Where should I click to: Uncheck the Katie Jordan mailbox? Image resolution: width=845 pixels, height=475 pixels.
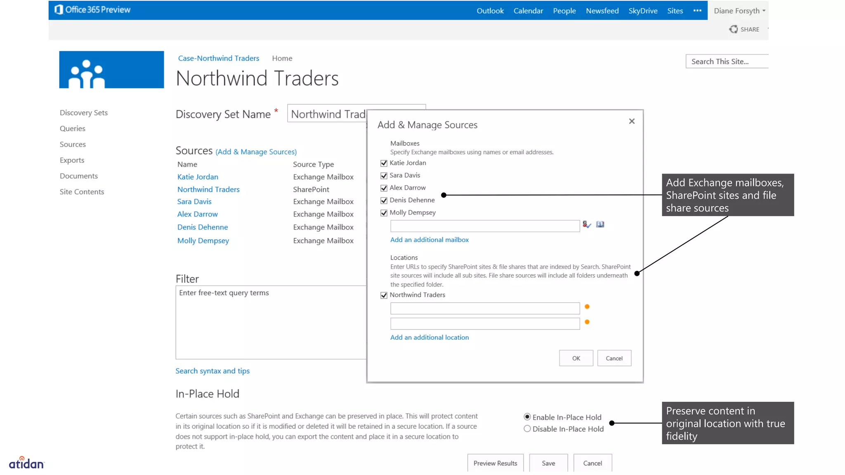384,163
